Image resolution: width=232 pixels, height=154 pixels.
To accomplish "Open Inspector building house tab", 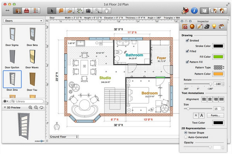I will click(x=221, y=27).
